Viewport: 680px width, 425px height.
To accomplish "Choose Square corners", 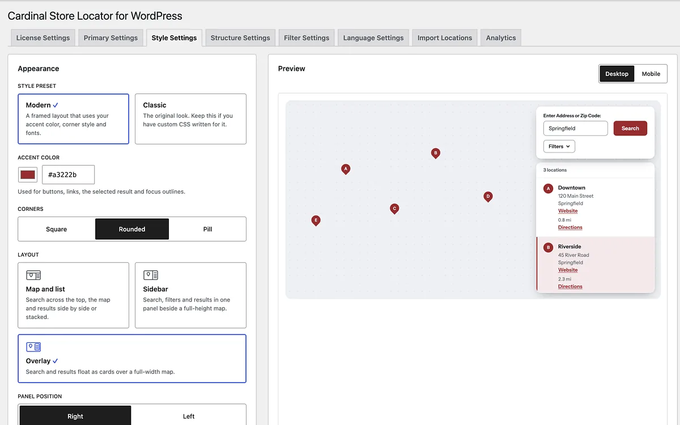I will click(x=57, y=229).
